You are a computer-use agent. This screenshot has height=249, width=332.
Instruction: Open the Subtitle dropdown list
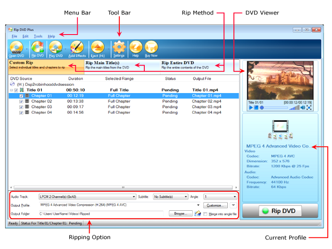[x=185, y=196]
